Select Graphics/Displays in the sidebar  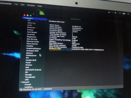pos(34,48)
